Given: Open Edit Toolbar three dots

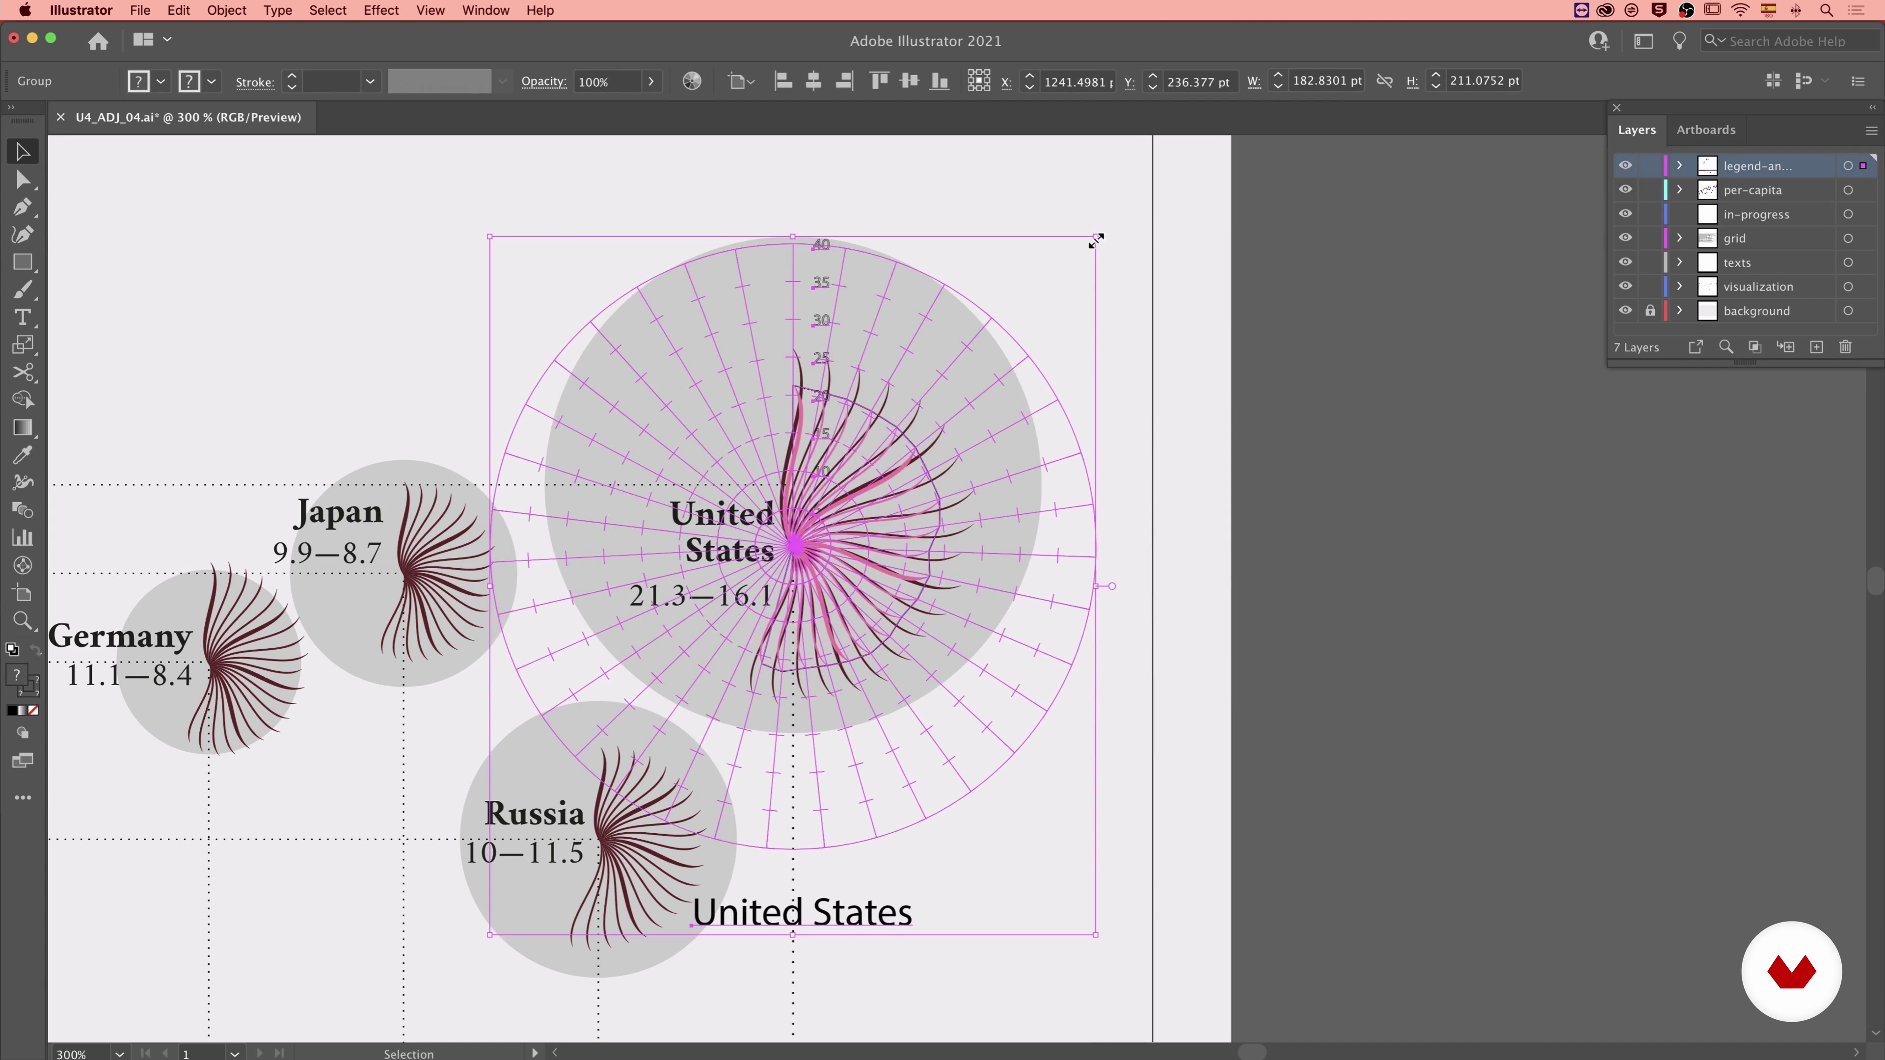Looking at the screenshot, I should click(x=23, y=798).
